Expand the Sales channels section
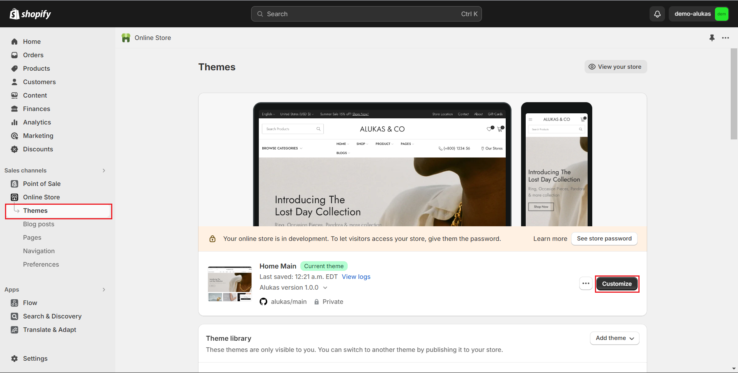Viewport: 738px width, 373px height. click(x=104, y=171)
